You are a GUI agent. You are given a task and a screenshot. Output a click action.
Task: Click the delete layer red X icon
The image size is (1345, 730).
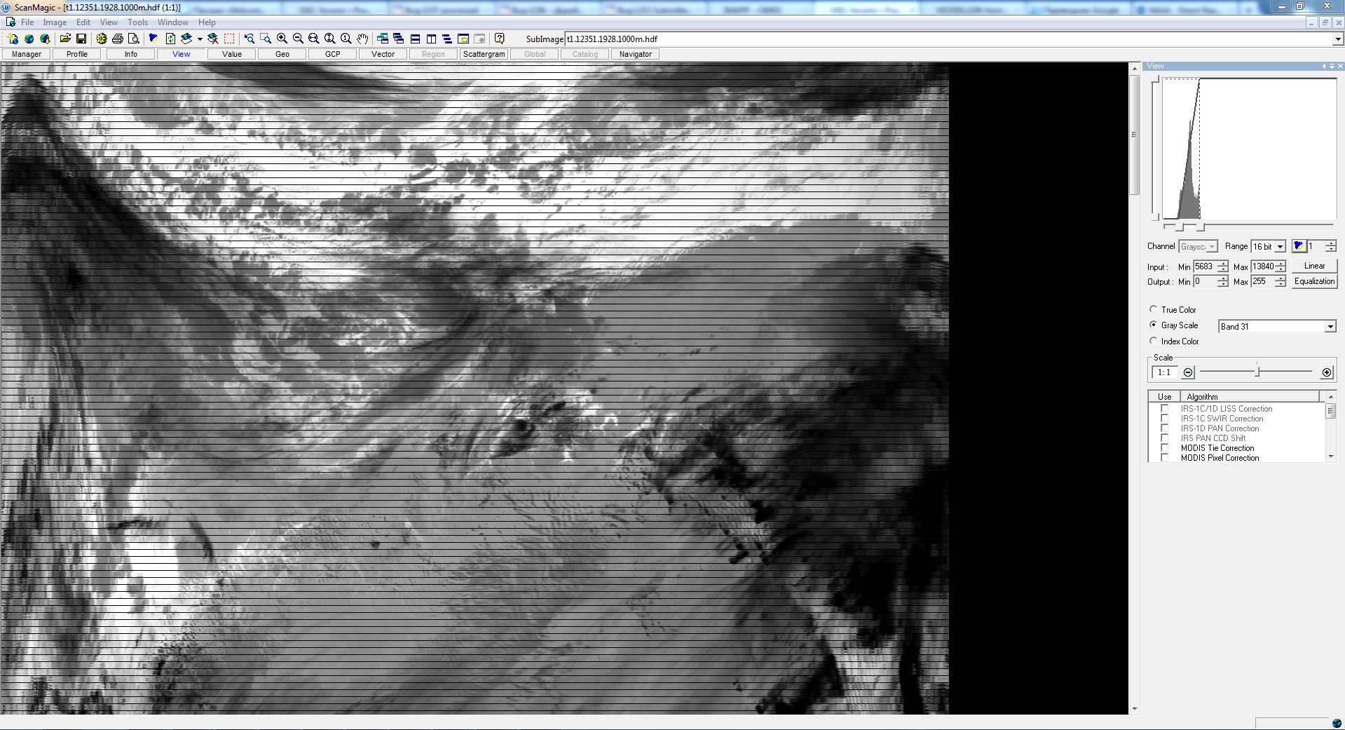click(x=213, y=39)
